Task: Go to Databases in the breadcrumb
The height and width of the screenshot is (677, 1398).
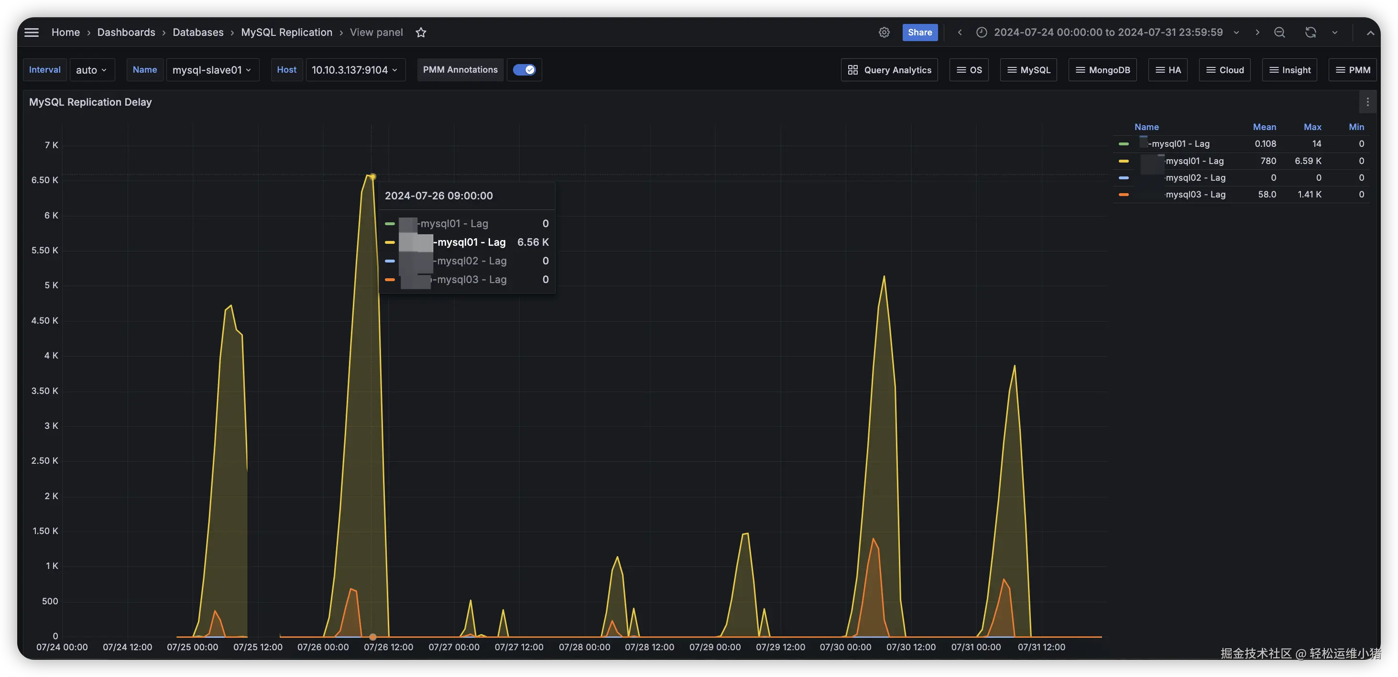Action: 197,32
